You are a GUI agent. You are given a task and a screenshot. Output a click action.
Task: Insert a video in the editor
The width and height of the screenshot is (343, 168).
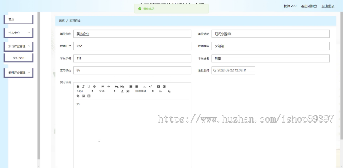[89, 96]
